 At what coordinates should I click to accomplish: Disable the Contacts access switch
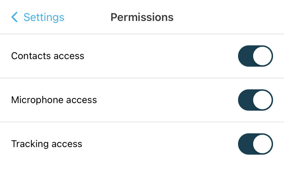click(255, 56)
